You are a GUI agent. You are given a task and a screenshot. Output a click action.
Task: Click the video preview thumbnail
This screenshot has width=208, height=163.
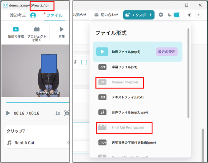pyautogui.click(x=36, y=71)
